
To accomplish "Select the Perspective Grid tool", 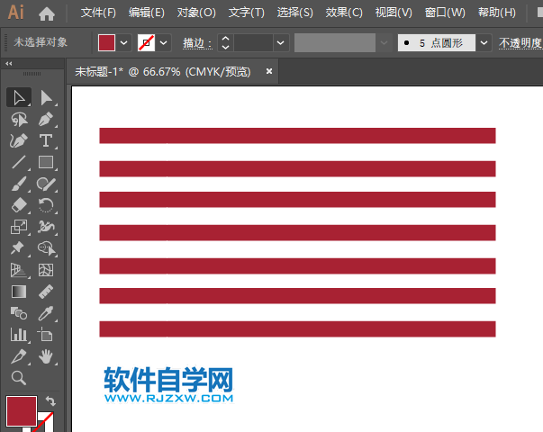I will [19, 270].
